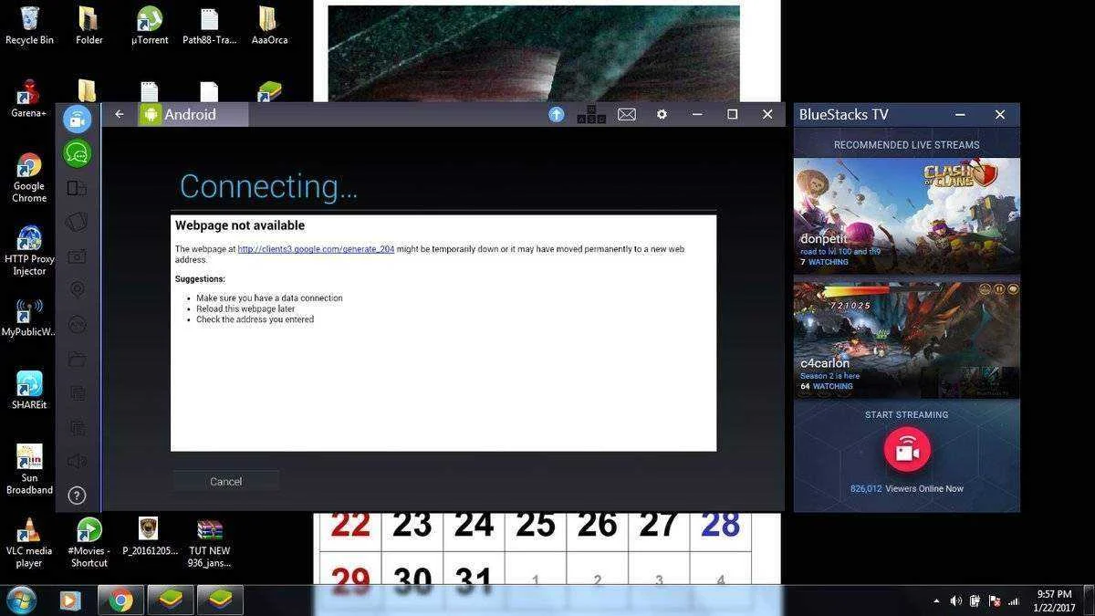This screenshot has height=616, width=1095.
Task: Open the folder icon in BlueStacks sidebar
Action: pos(78,359)
